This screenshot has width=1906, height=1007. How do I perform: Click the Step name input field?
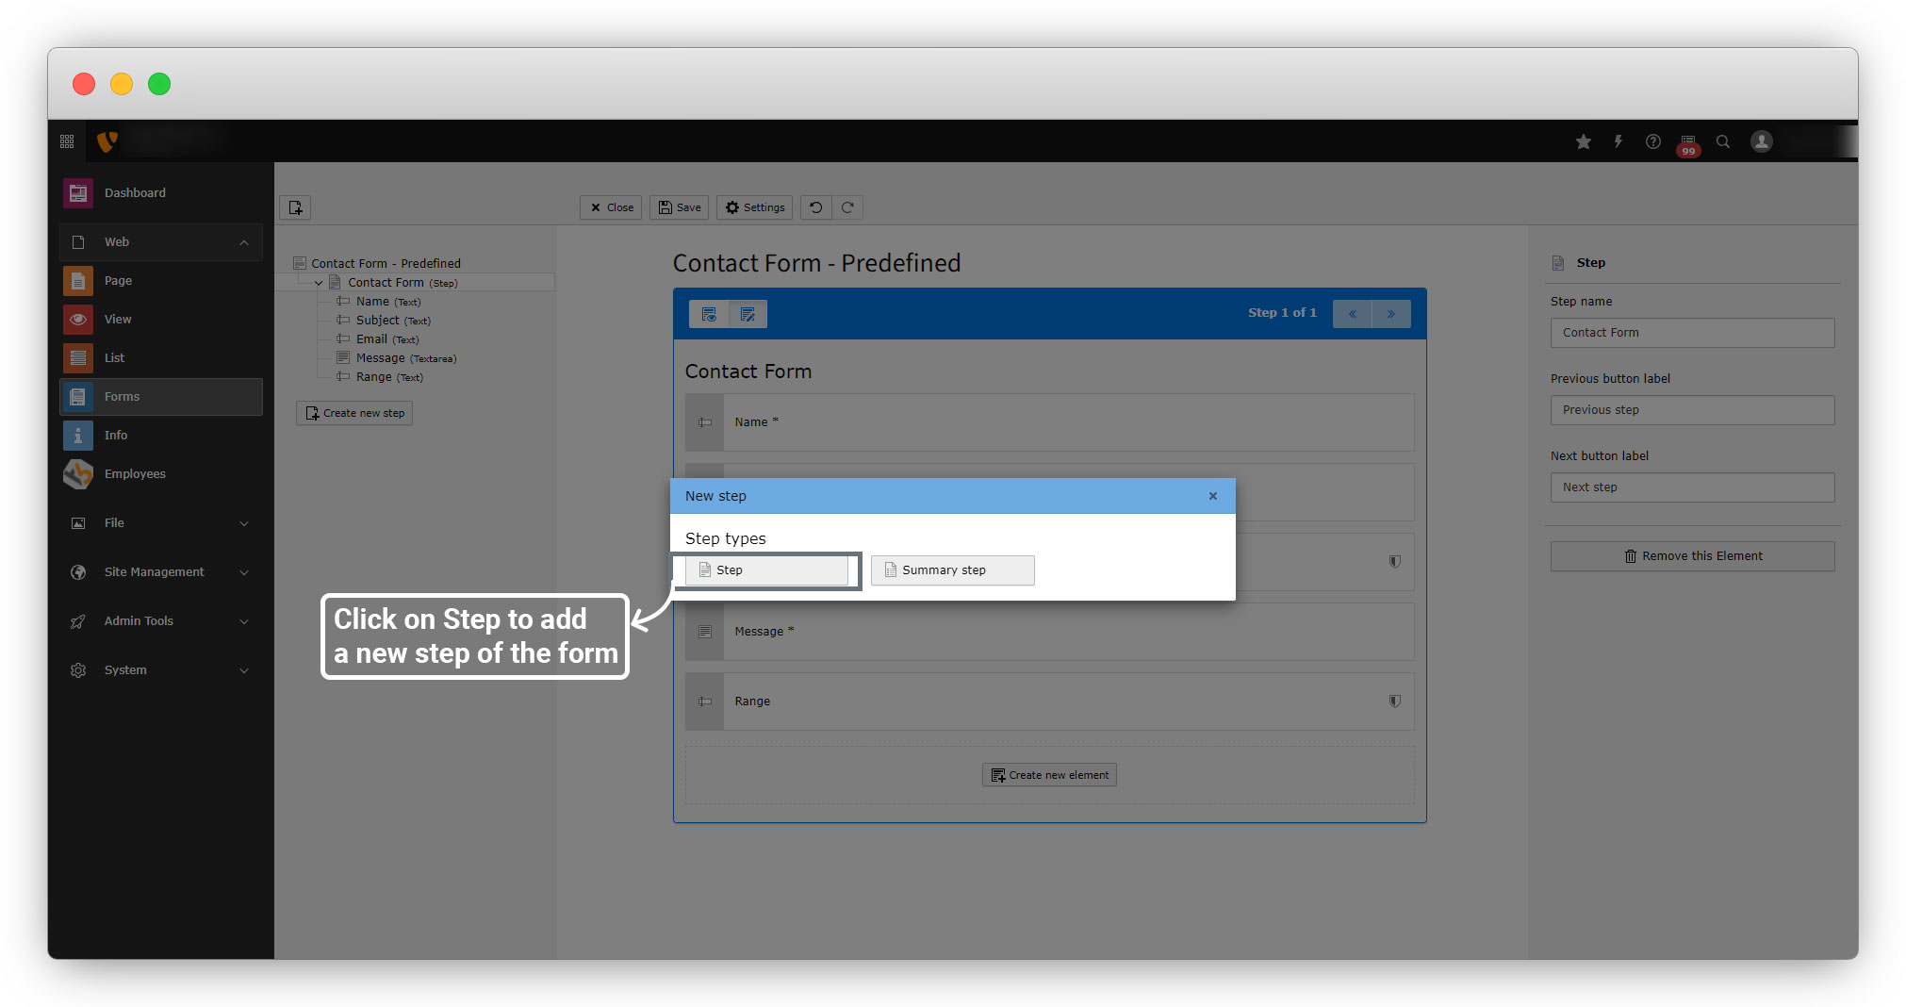click(1691, 333)
